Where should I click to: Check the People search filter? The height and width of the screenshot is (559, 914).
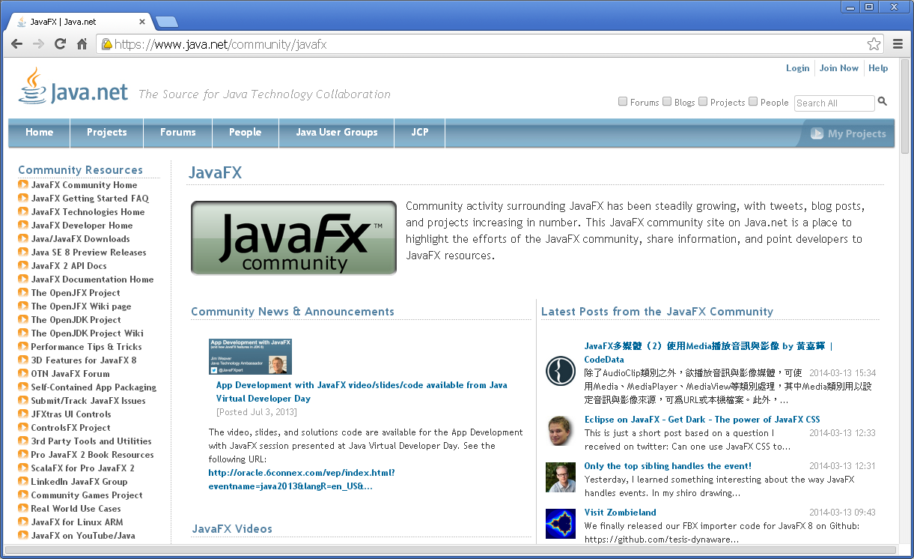click(x=753, y=102)
